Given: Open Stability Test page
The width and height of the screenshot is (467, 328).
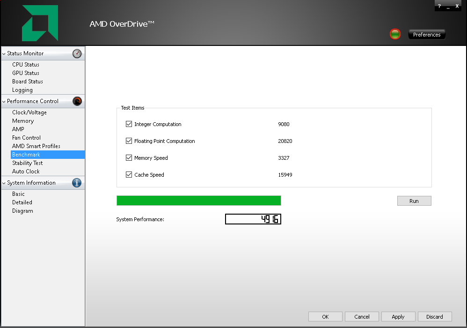Looking at the screenshot, I should click(x=28, y=163).
